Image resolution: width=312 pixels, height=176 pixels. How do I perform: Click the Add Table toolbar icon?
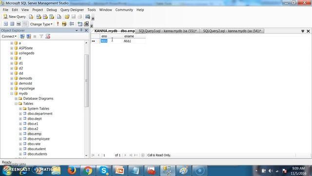80,24
